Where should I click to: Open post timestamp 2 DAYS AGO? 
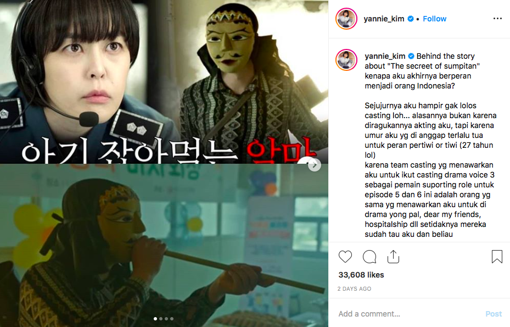coord(354,289)
